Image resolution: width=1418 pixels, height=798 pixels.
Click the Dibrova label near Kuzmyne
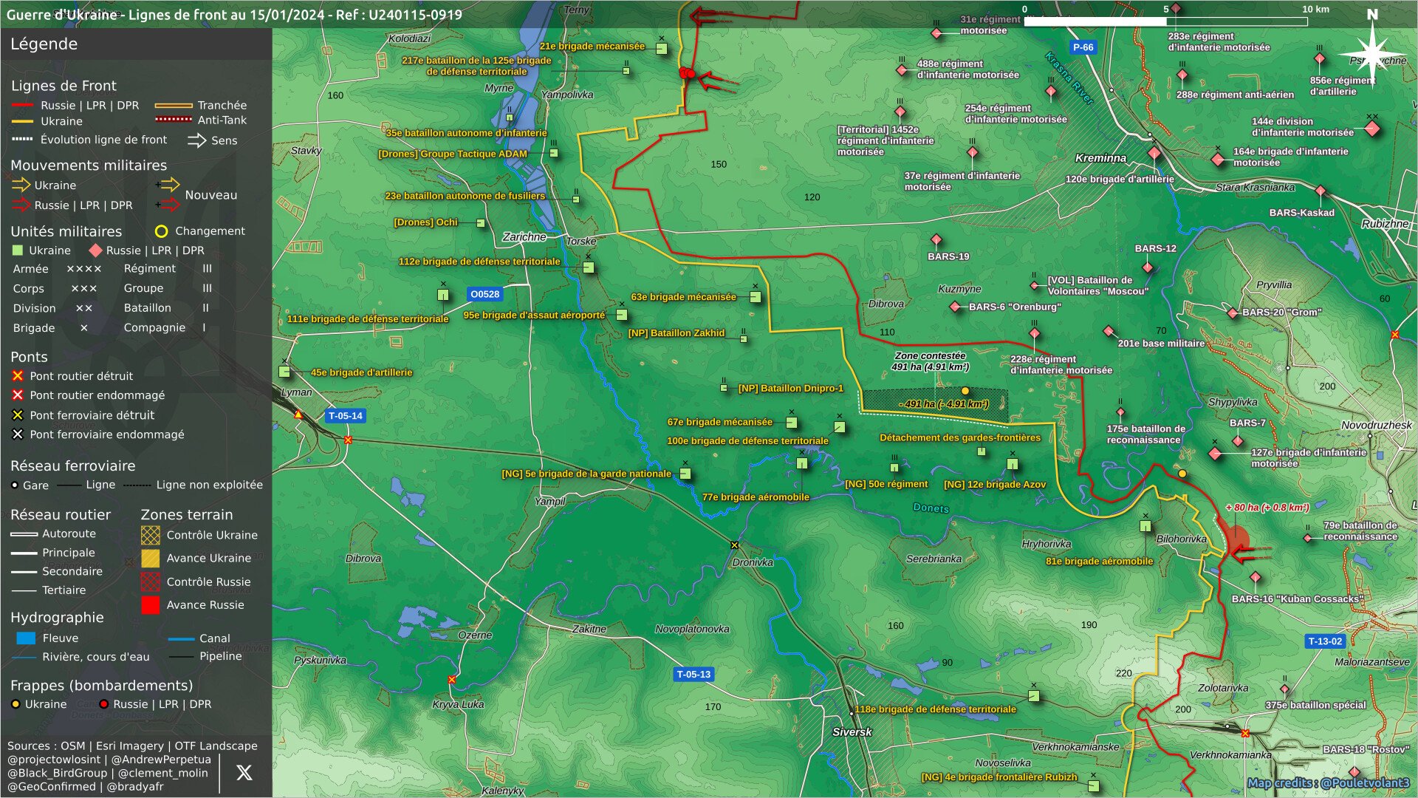(886, 304)
